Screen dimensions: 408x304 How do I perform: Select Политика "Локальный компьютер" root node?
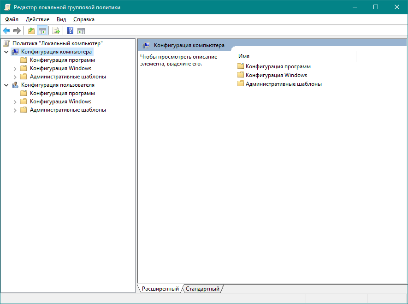pyautogui.click(x=58, y=43)
